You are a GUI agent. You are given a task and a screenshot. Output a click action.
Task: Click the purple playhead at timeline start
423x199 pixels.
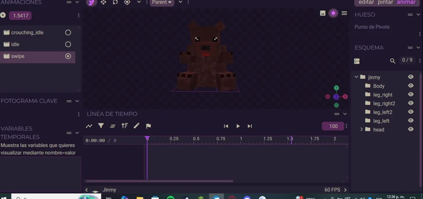[x=147, y=138]
